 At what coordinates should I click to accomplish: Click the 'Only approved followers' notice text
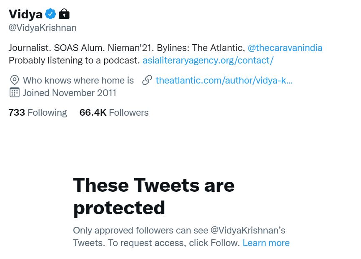tap(179, 230)
